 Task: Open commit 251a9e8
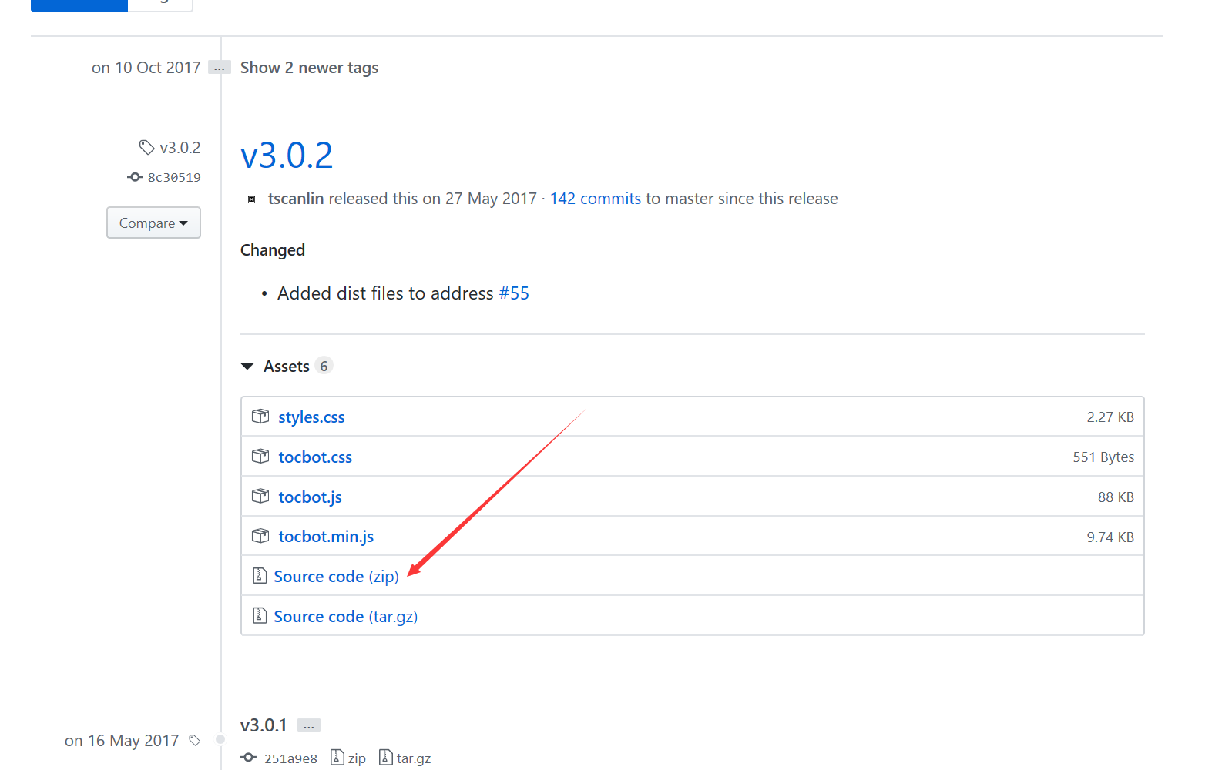[x=290, y=758]
